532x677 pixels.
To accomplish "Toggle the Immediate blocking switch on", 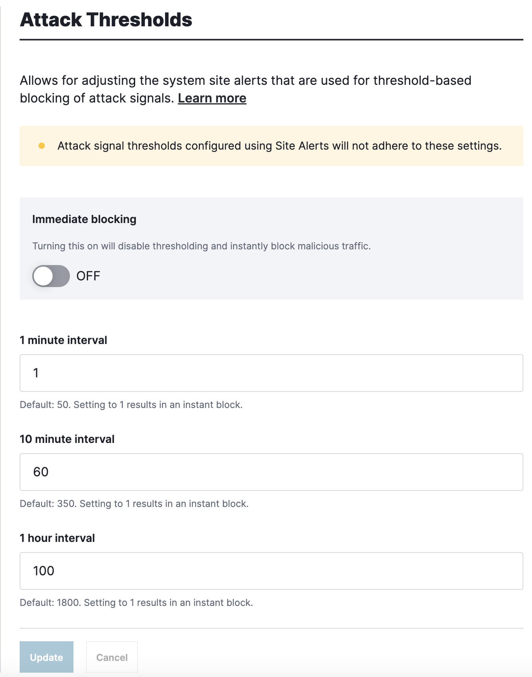I will [x=50, y=276].
